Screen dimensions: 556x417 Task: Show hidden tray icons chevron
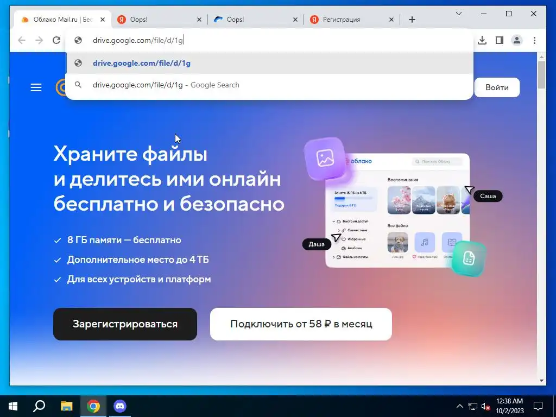[x=459, y=406]
